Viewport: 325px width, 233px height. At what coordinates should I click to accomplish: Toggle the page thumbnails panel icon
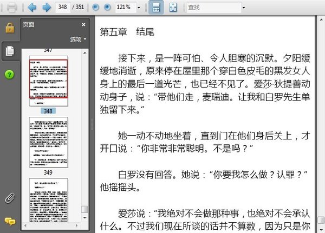tap(10, 51)
